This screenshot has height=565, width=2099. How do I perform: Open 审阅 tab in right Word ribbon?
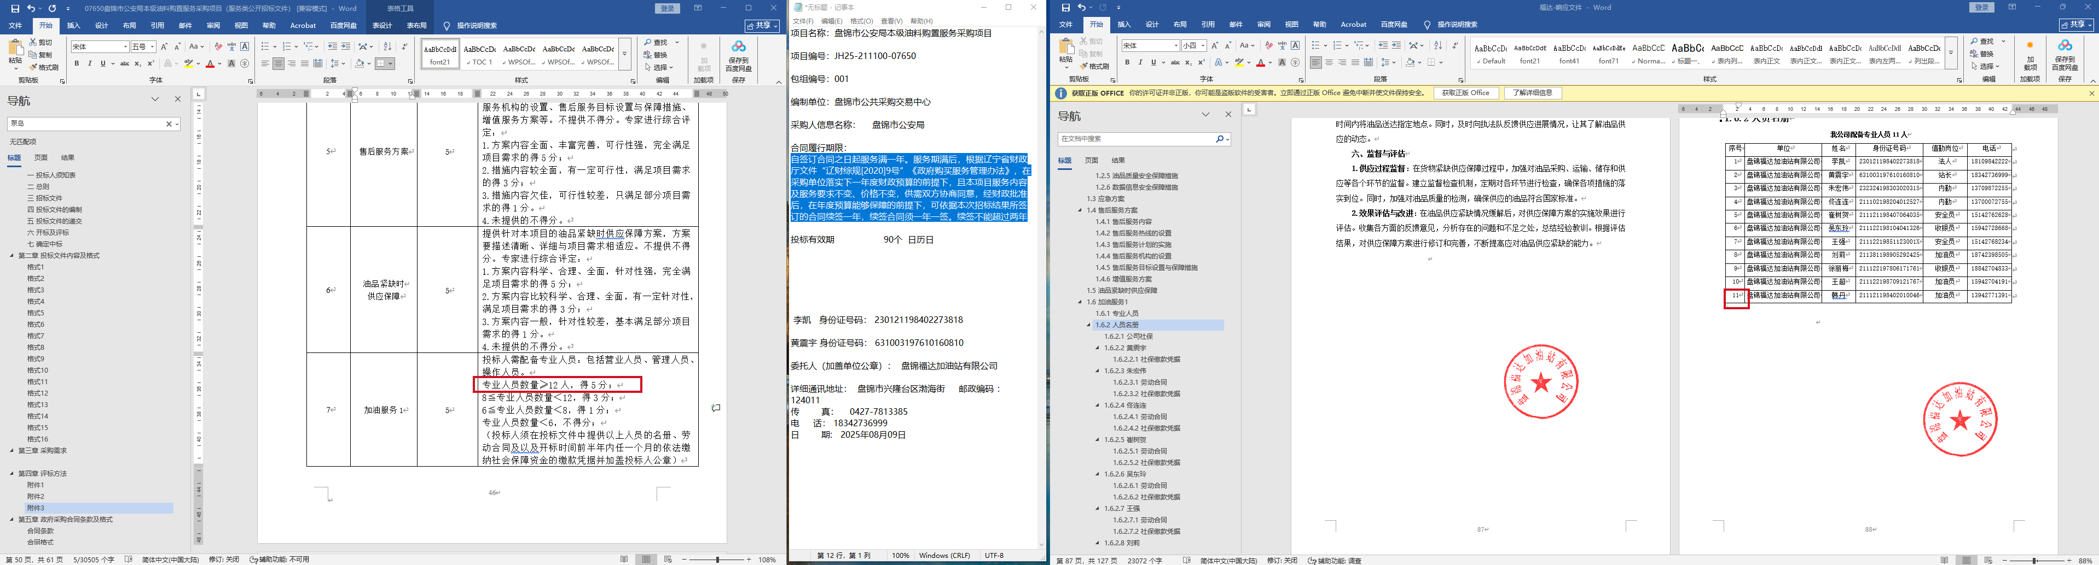(1264, 25)
